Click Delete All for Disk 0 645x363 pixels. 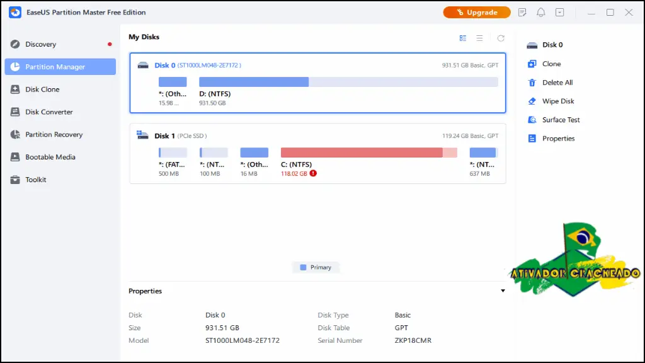pos(550,83)
